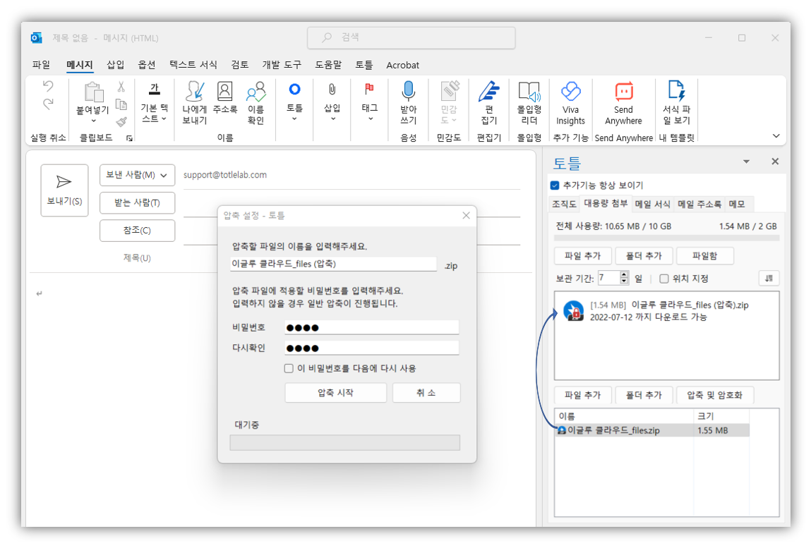The width and height of the screenshot is (811, 548).
Task: Open the 메일 주소록 panel tab
Action: click(699, 205)
